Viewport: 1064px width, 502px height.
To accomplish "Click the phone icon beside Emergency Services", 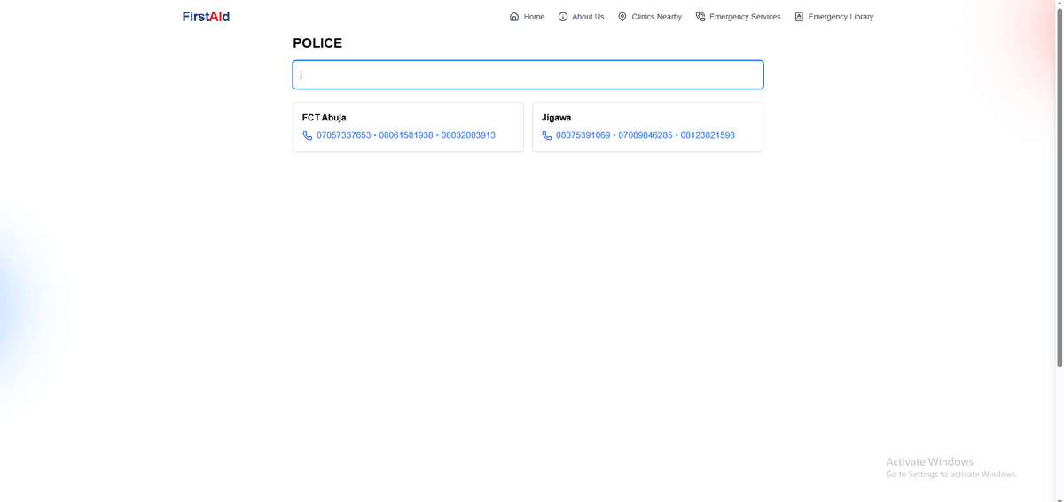I will tap(700, 17).
